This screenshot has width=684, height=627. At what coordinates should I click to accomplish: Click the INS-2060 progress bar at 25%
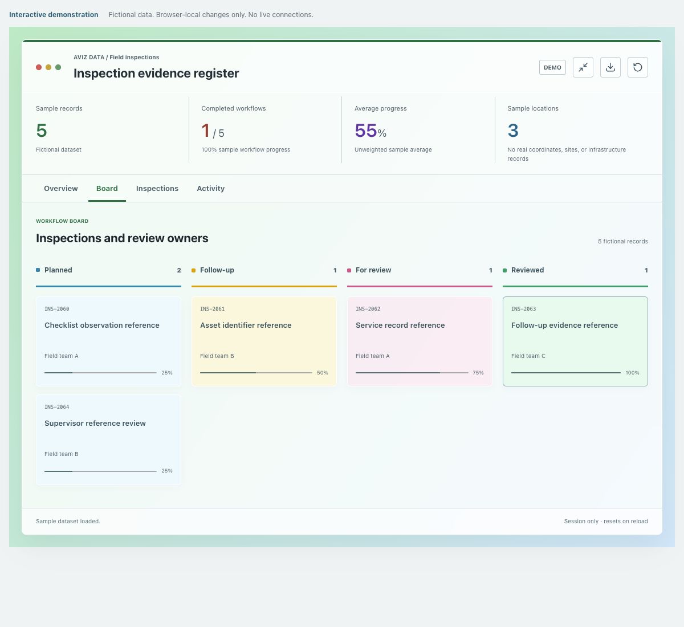point(100,373)
